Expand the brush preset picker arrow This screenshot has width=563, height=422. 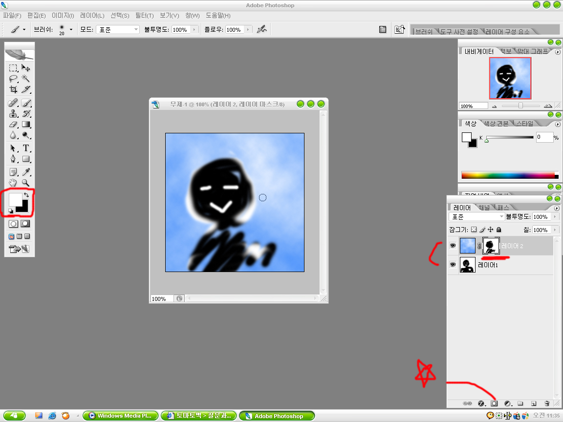71,30
